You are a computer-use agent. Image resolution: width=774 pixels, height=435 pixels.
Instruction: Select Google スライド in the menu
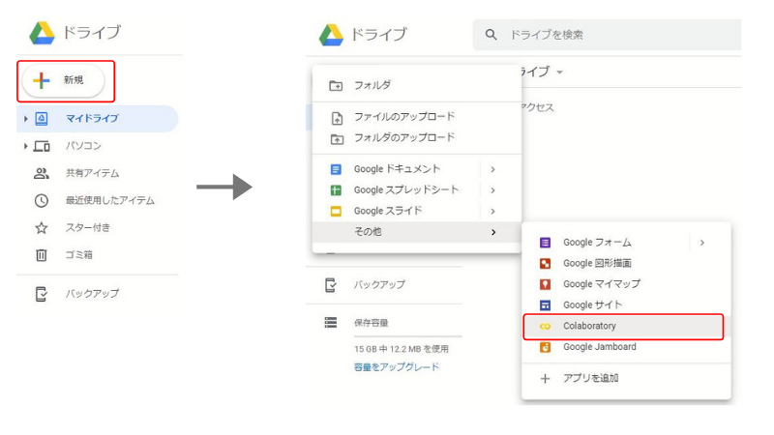[417, 211]
